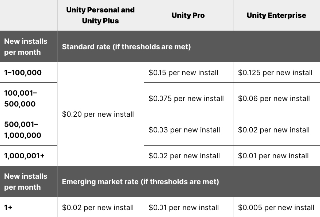Click the 100,001–500,000 row label

(x=21, y=98)
